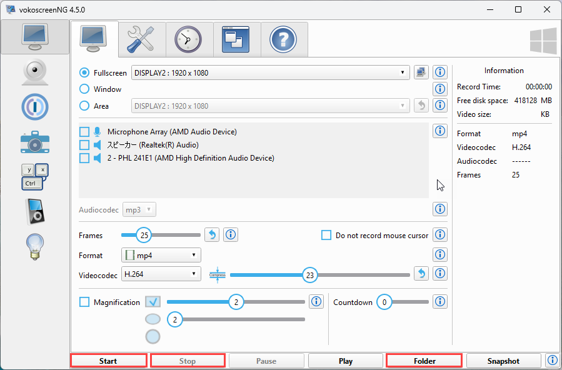Viewport: 562px width, 370px height.
Task: Open the Fullscreen display dropdown
Action: (271, 72)
